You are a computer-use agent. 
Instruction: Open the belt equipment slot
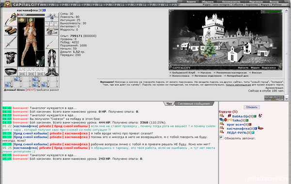(11, 72)
